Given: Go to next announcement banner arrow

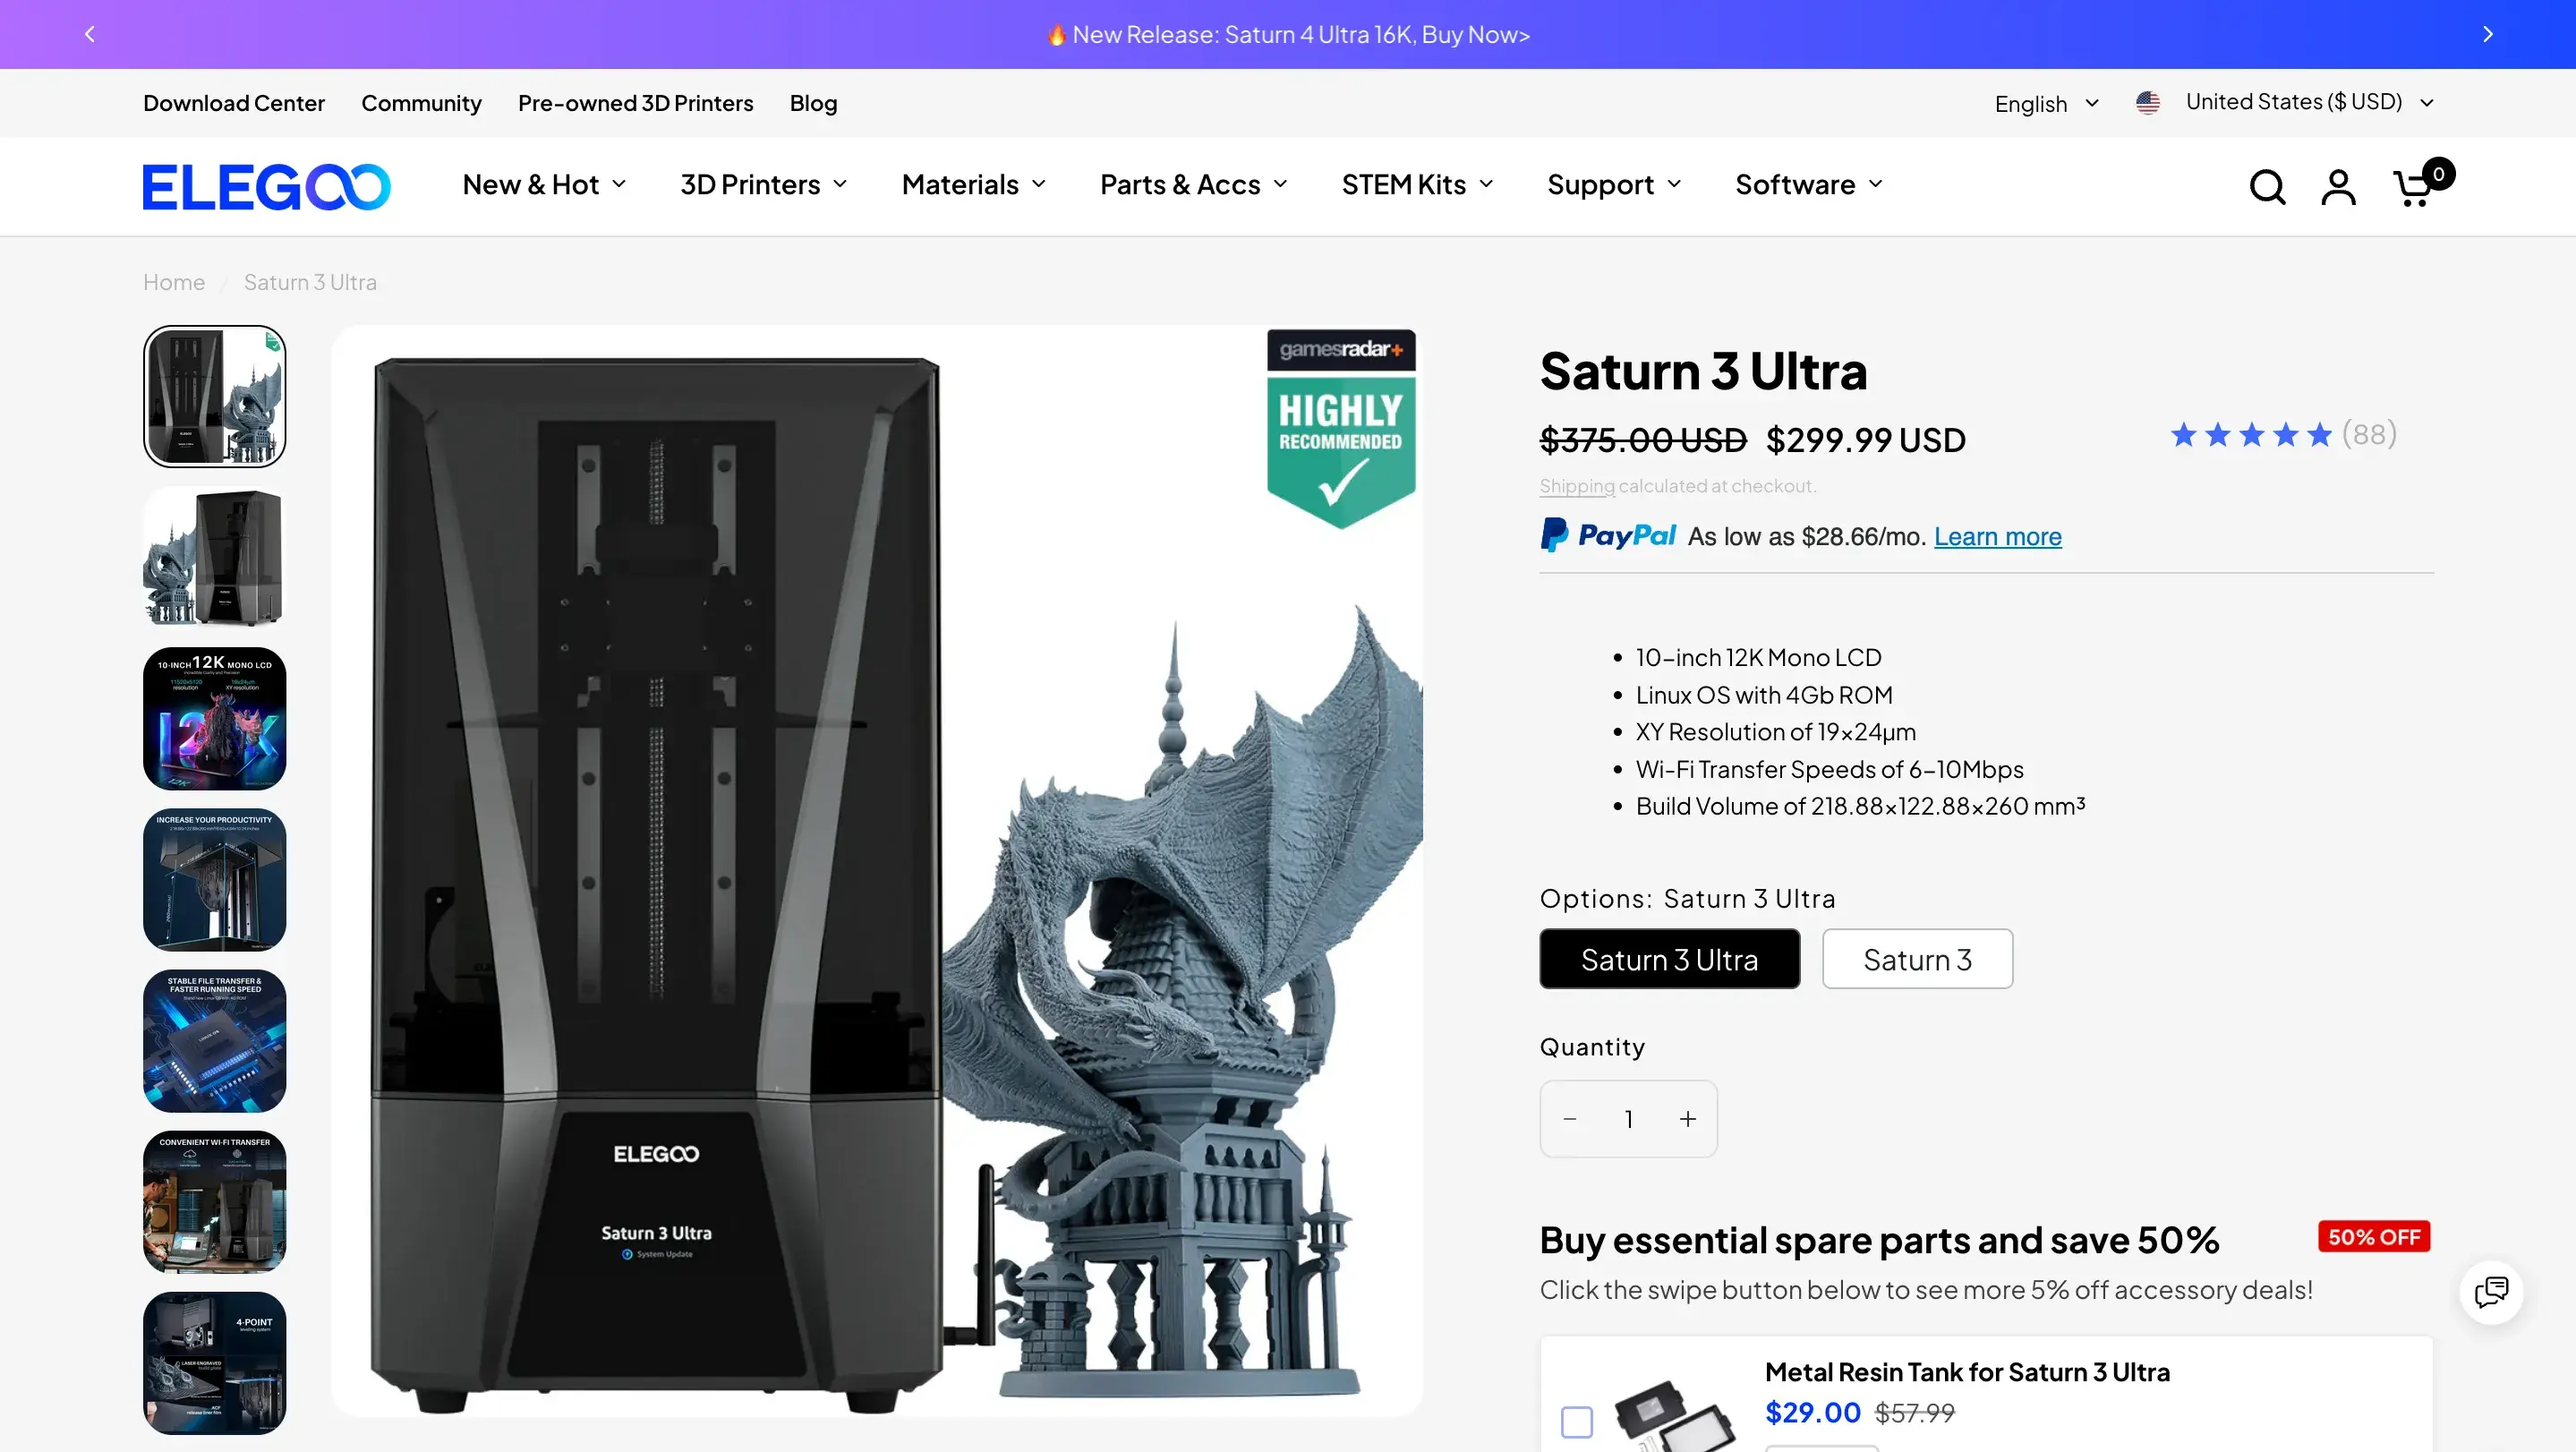Looking at the screenshot, I should tap(2487, 34).
